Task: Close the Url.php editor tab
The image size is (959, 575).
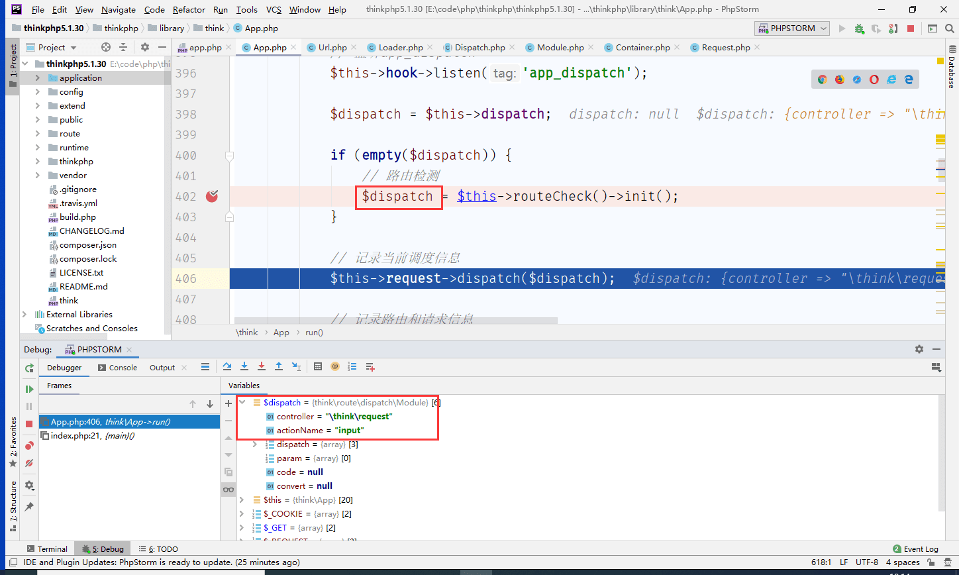Action: [354, 47]
